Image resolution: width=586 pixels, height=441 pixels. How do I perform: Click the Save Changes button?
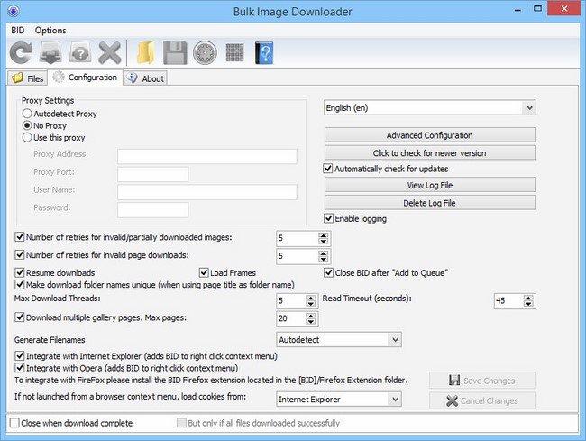click(x=482, y=381)
